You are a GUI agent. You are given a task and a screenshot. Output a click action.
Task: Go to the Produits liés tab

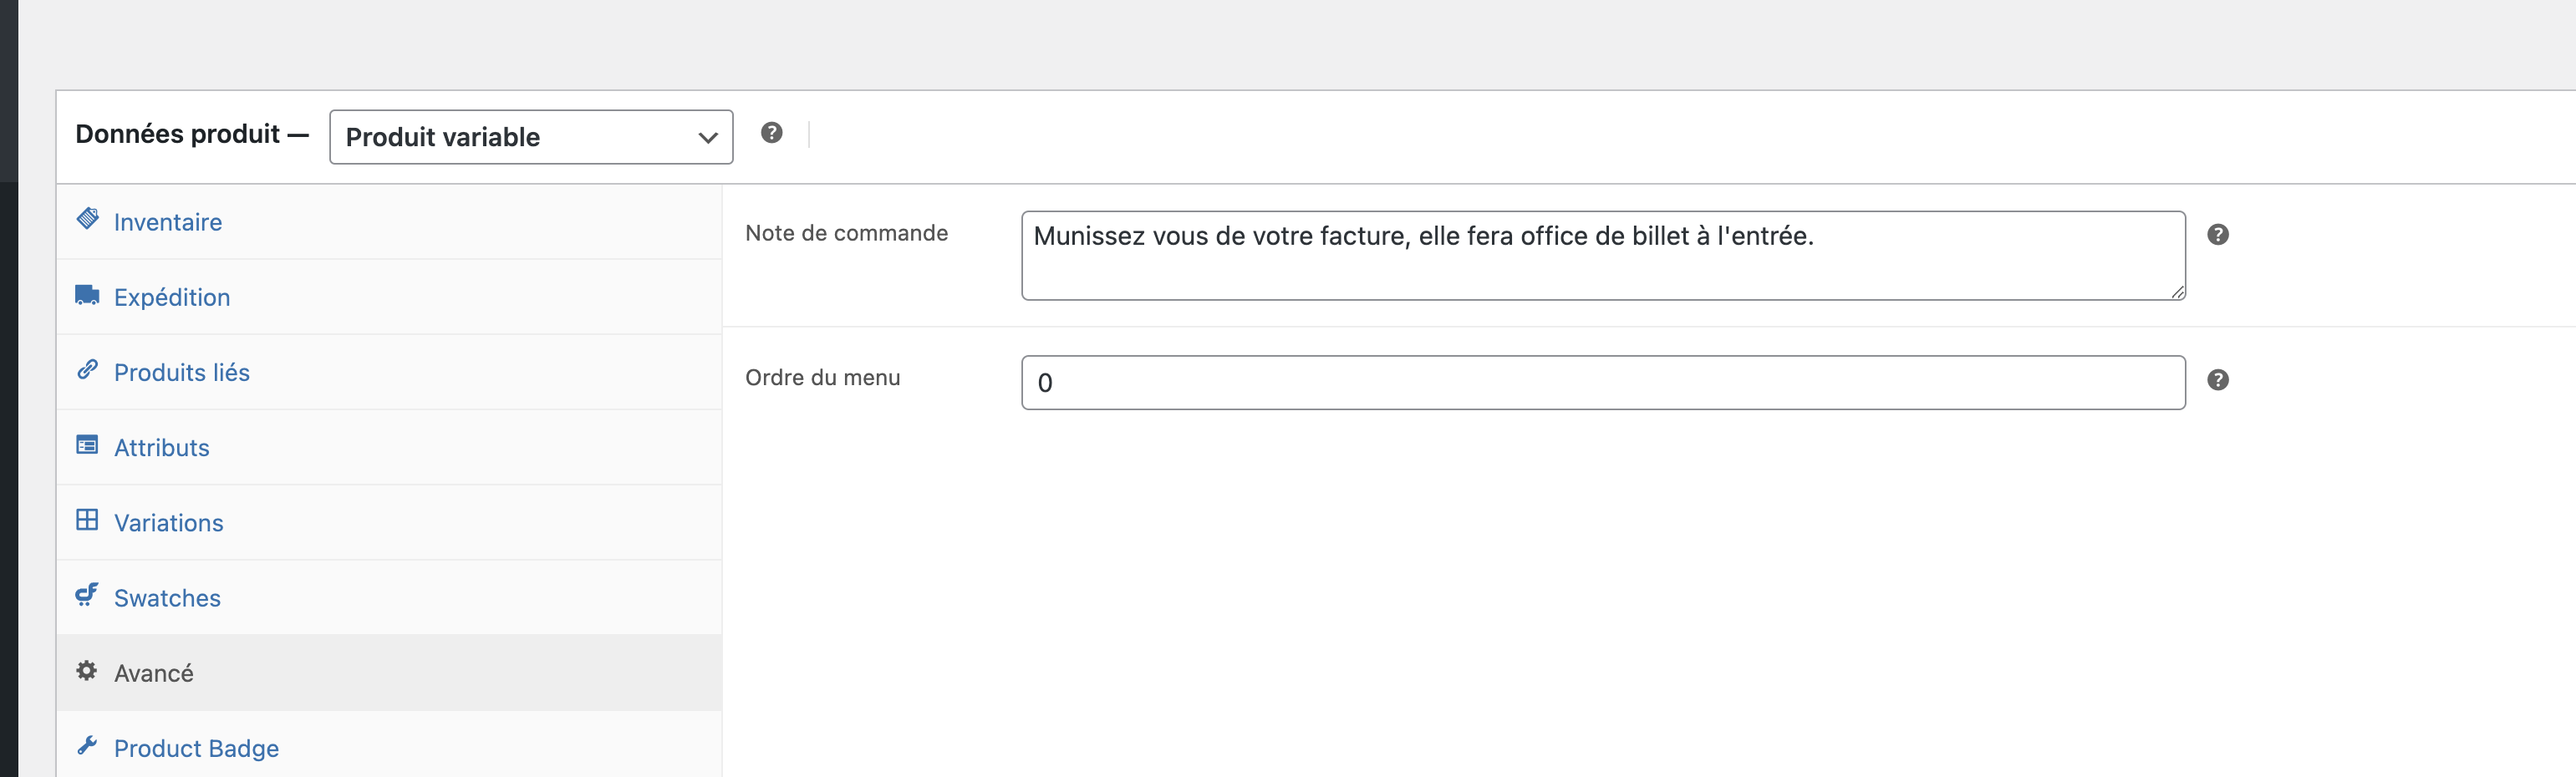(x=182, y=372)
